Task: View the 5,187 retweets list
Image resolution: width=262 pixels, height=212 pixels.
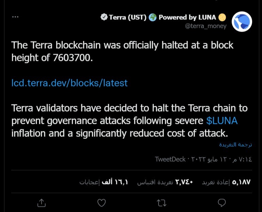Action: pos(226,182)
